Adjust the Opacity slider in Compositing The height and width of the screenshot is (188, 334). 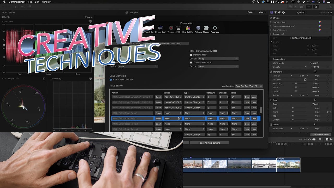point(306,67)
